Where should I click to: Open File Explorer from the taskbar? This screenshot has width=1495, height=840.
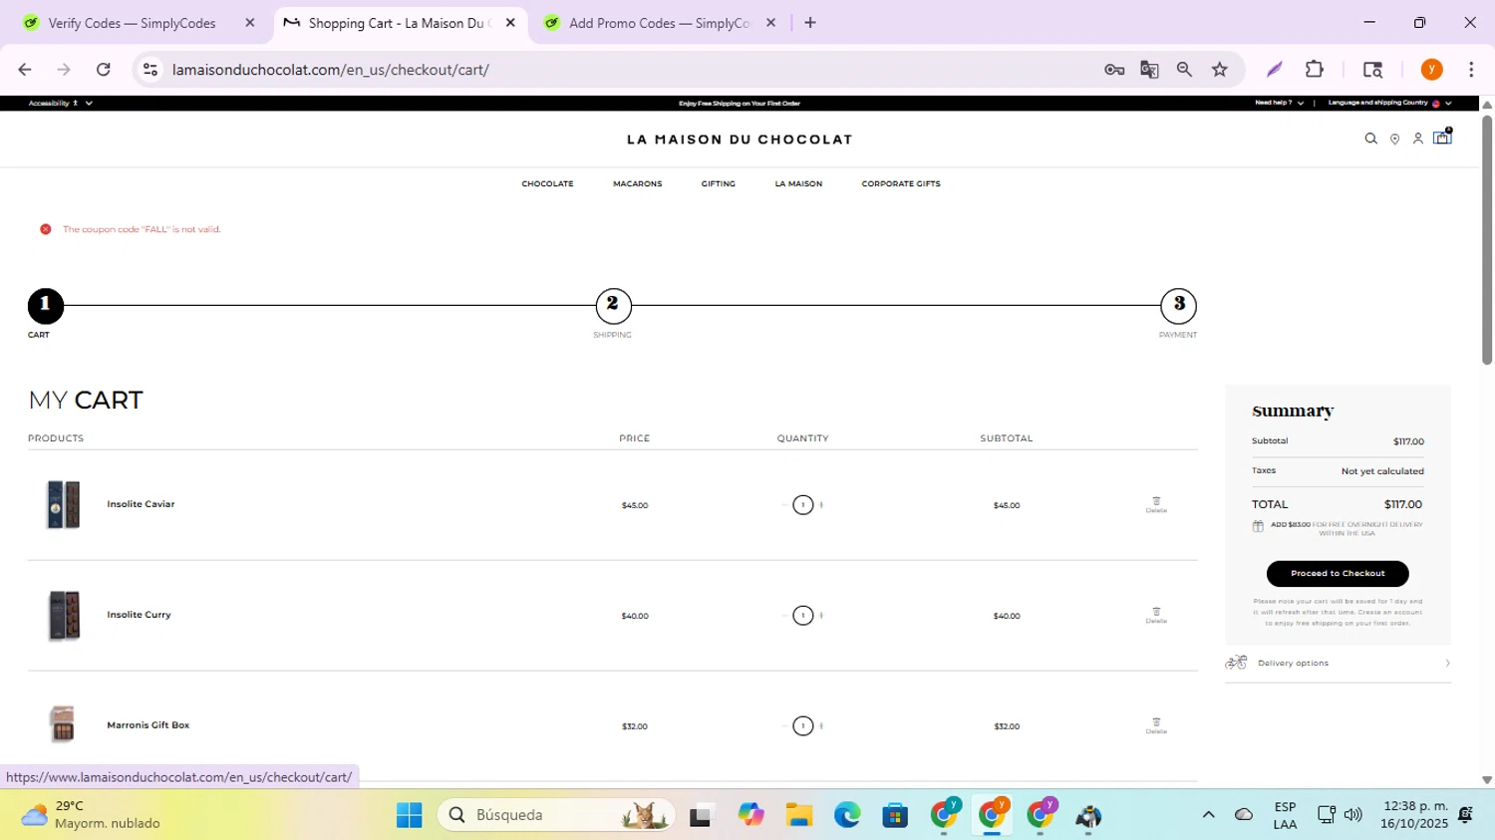798,815
